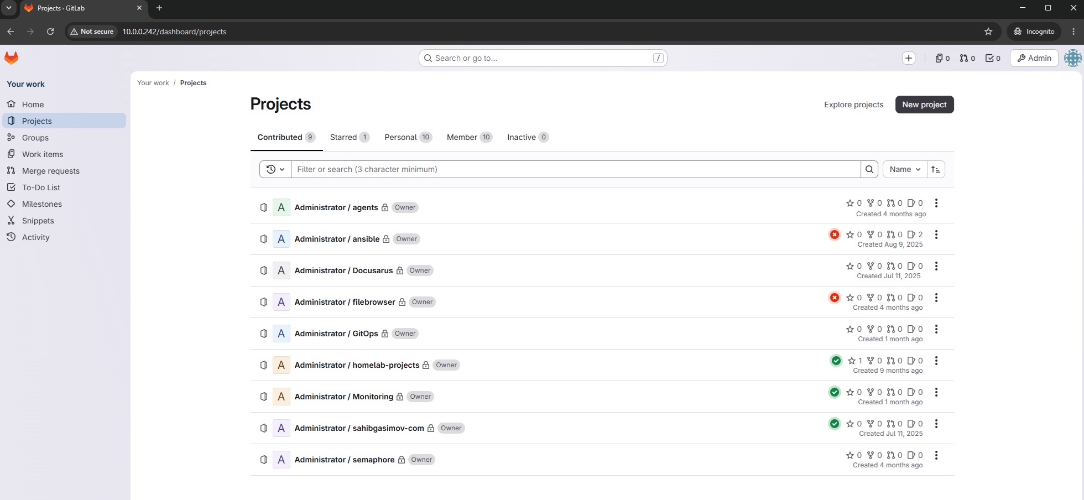Screen dimensions: 1084x500
Task: Open Activity in the sidebar
Action: point(64,237)
